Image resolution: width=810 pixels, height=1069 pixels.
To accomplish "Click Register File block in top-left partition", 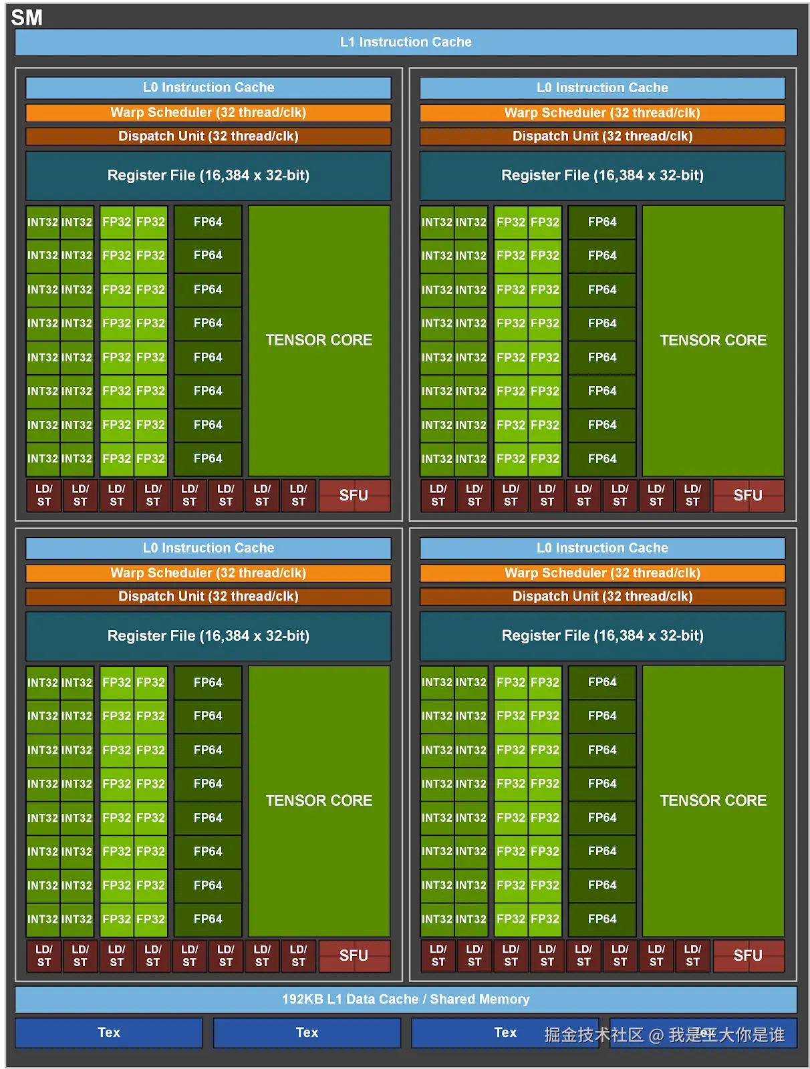I will pos(209,175).
